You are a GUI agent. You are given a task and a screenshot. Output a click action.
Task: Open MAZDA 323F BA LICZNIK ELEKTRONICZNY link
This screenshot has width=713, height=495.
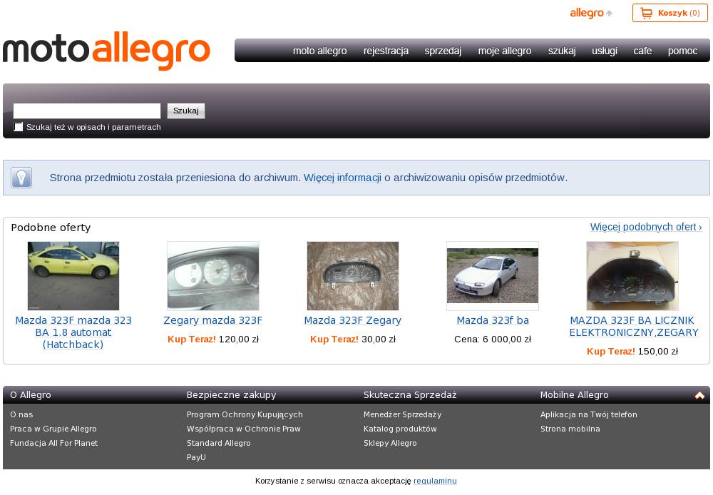coord(632,326)
